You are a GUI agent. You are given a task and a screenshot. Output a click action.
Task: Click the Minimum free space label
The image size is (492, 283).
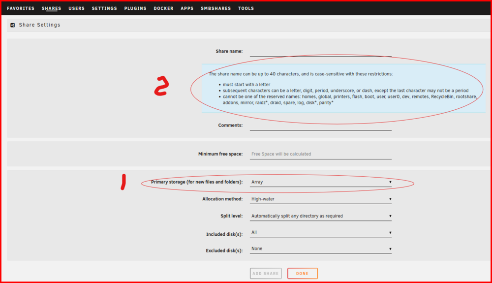(220, 154)
